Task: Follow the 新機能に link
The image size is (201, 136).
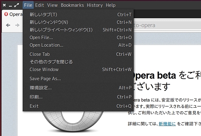Action: tap(167, 124)
